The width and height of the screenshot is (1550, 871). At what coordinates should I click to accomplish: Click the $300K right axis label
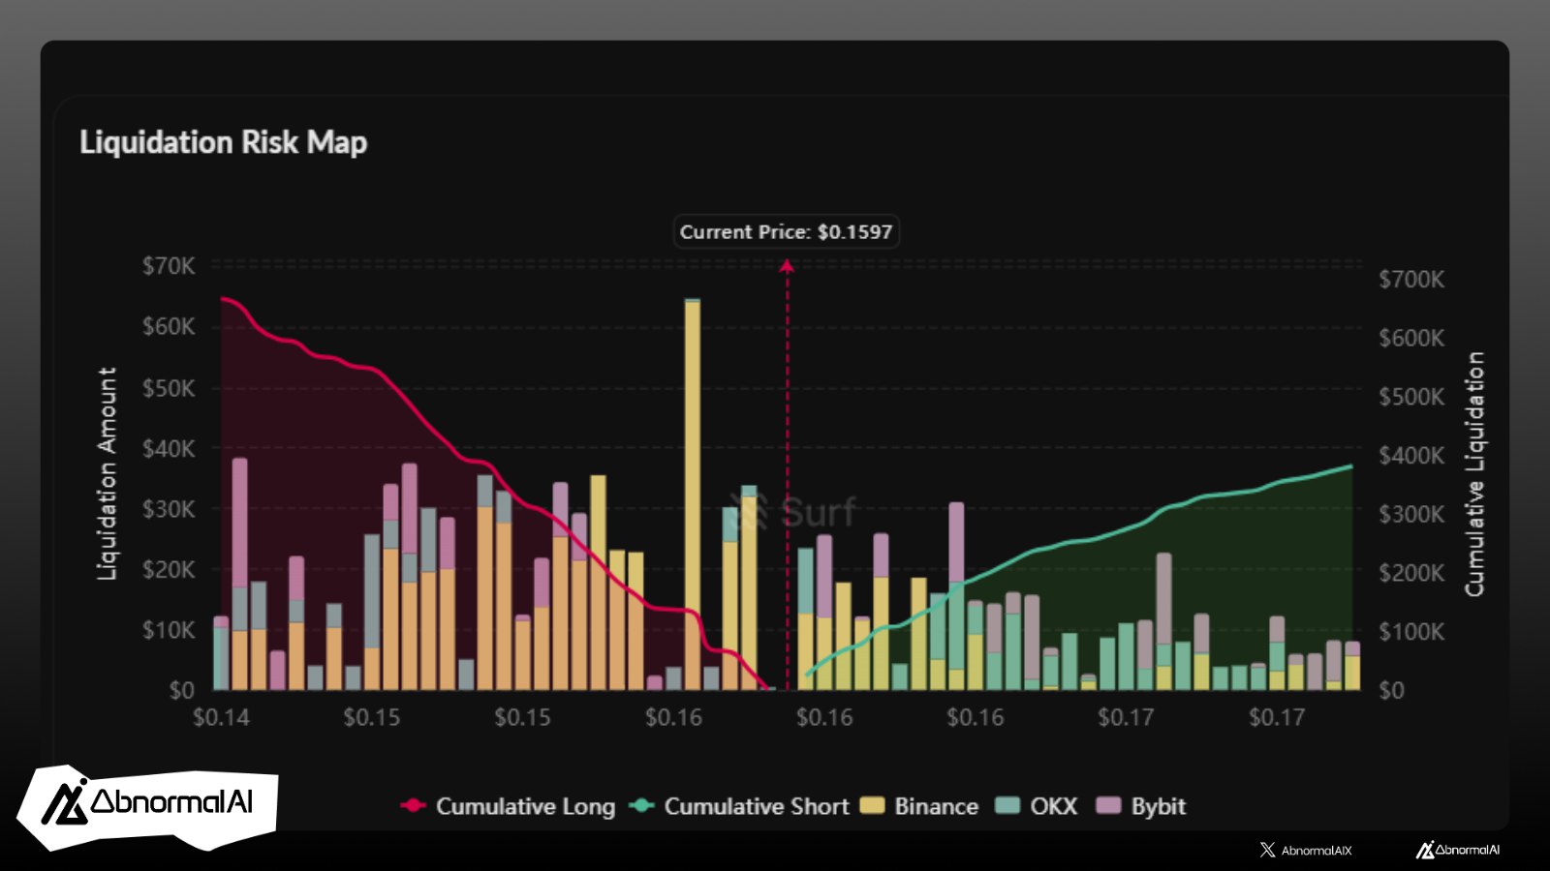click(x=1411, y=514)
